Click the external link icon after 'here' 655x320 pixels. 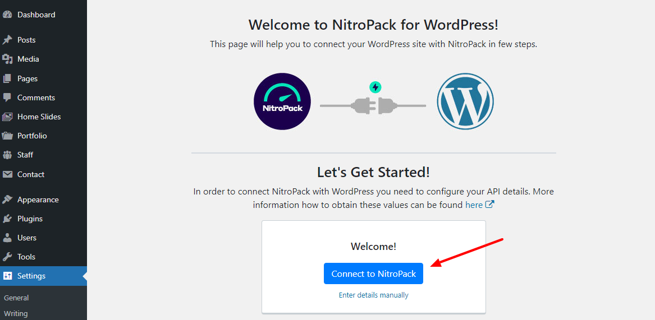[x=490, y=205]
